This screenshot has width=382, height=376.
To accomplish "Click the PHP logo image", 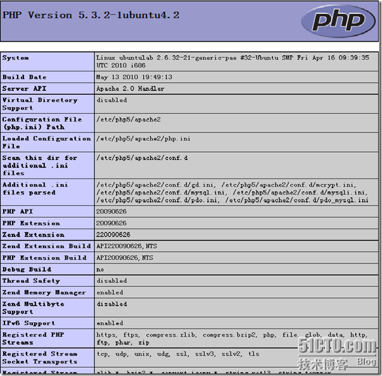I will click(338, 21).
